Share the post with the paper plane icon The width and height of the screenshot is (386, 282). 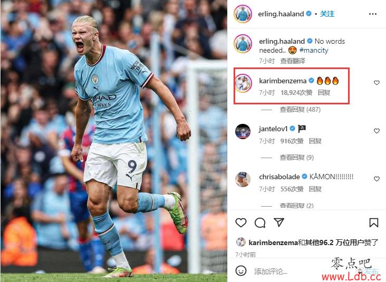[279, 222]
